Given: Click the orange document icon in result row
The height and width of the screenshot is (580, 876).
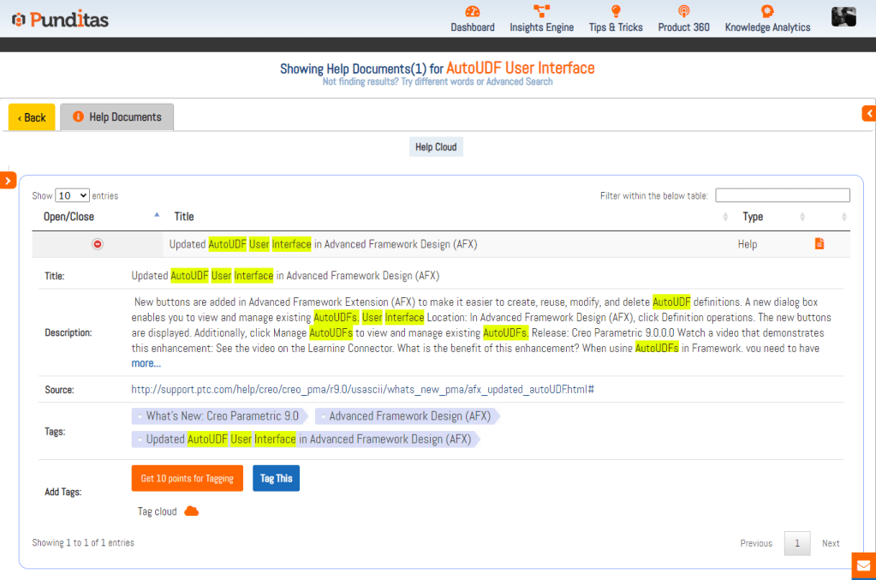Looking at the screenshot, I should point(819,244).
